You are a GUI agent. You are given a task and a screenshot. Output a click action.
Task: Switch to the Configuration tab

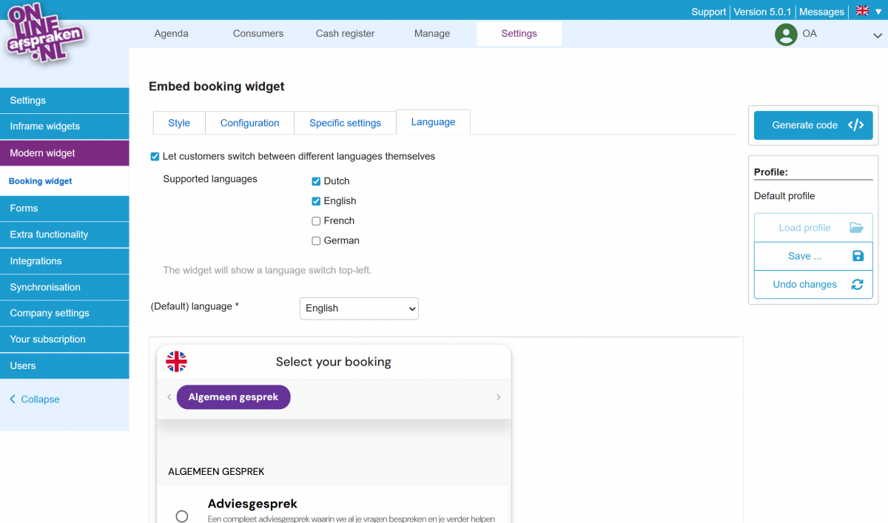(249, 123)
